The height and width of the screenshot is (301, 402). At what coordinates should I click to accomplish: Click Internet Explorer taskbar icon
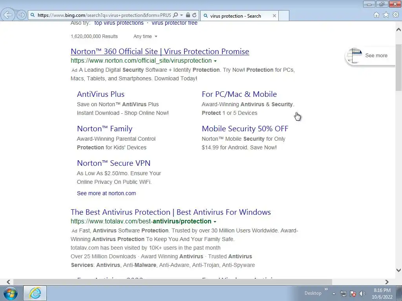click(35, 293)
